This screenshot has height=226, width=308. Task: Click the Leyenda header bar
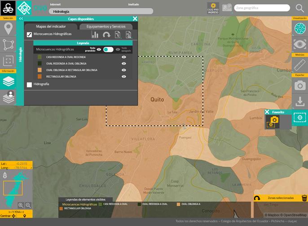[83, 43]
